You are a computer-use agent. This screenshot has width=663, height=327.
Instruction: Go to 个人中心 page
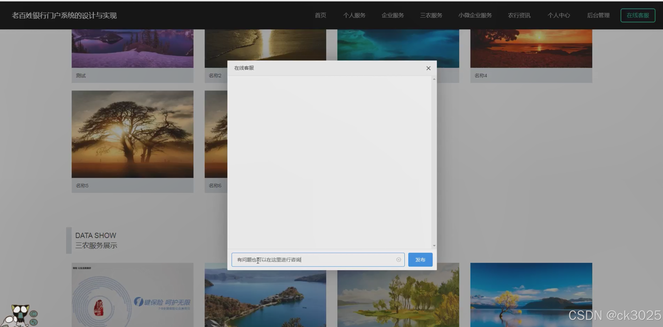click(558, 15)
